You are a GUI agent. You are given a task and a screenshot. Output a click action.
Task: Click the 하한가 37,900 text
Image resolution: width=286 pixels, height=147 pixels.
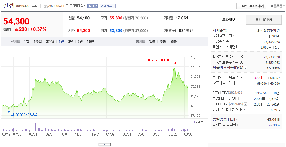point(136,31)
